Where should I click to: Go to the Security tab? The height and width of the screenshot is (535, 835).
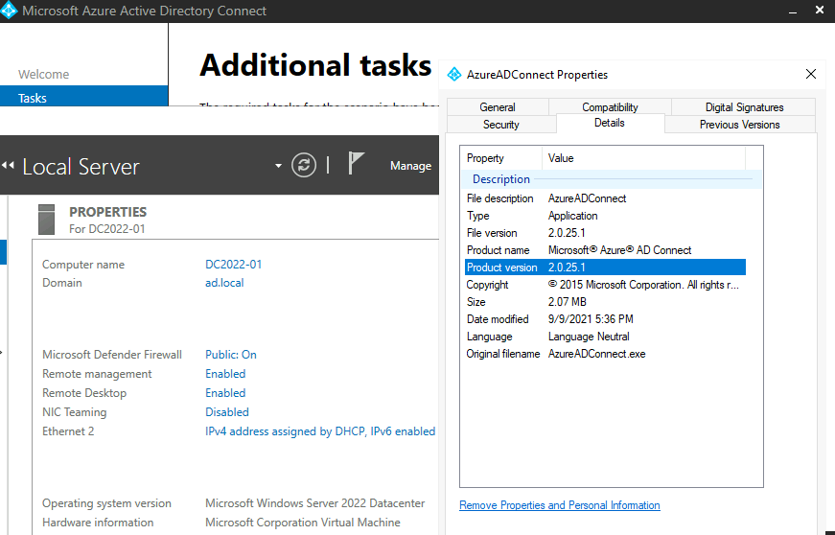(500, 125)
